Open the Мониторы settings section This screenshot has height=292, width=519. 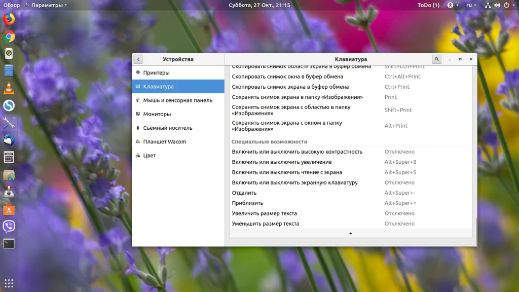tap(157, 114)
